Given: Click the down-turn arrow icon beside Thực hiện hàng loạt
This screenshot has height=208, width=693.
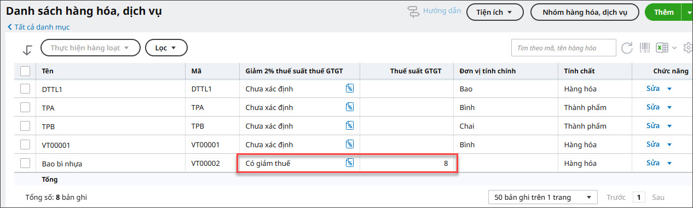Looking at the screenshot, I should coord(27,49).
